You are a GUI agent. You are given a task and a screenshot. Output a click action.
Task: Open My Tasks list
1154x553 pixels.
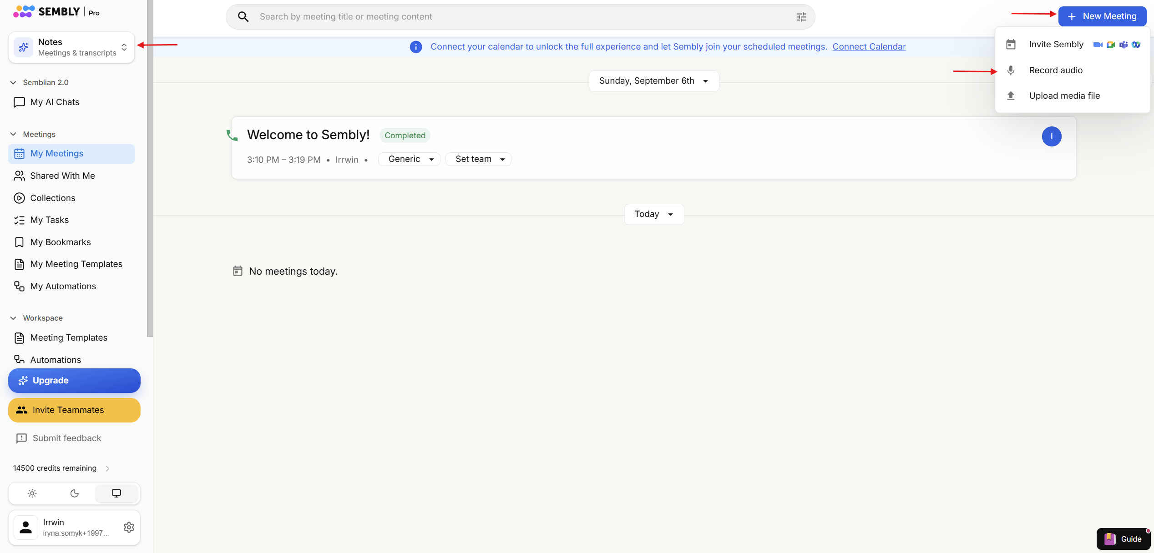pos(71,220)
